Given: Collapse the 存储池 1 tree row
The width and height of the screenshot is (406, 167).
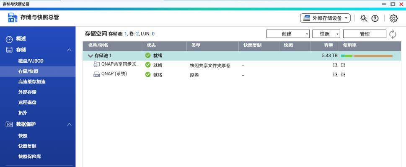Looking at the screenshot, I should (x=91, y=56).
